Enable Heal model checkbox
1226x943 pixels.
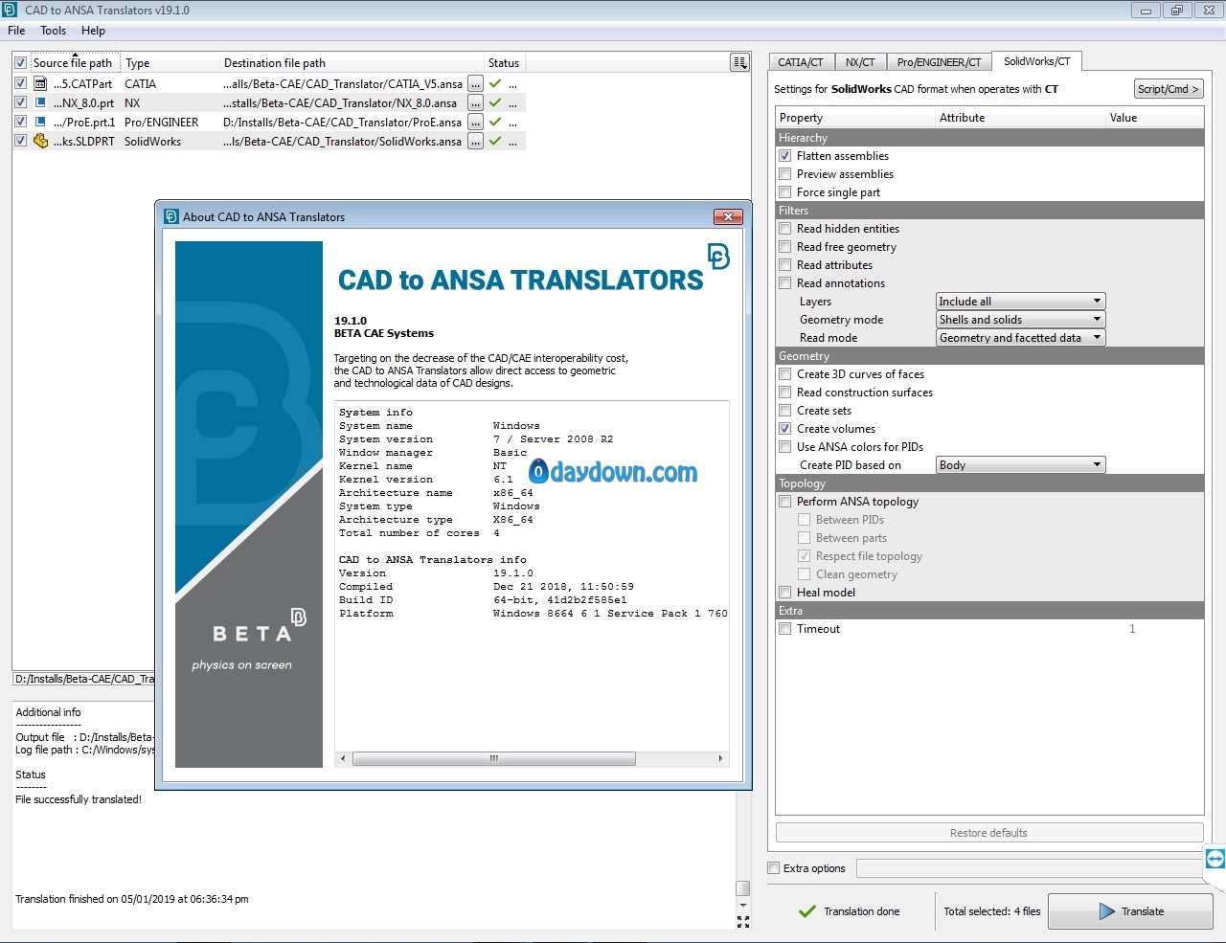pyautogui.click(x=785, y=593)
